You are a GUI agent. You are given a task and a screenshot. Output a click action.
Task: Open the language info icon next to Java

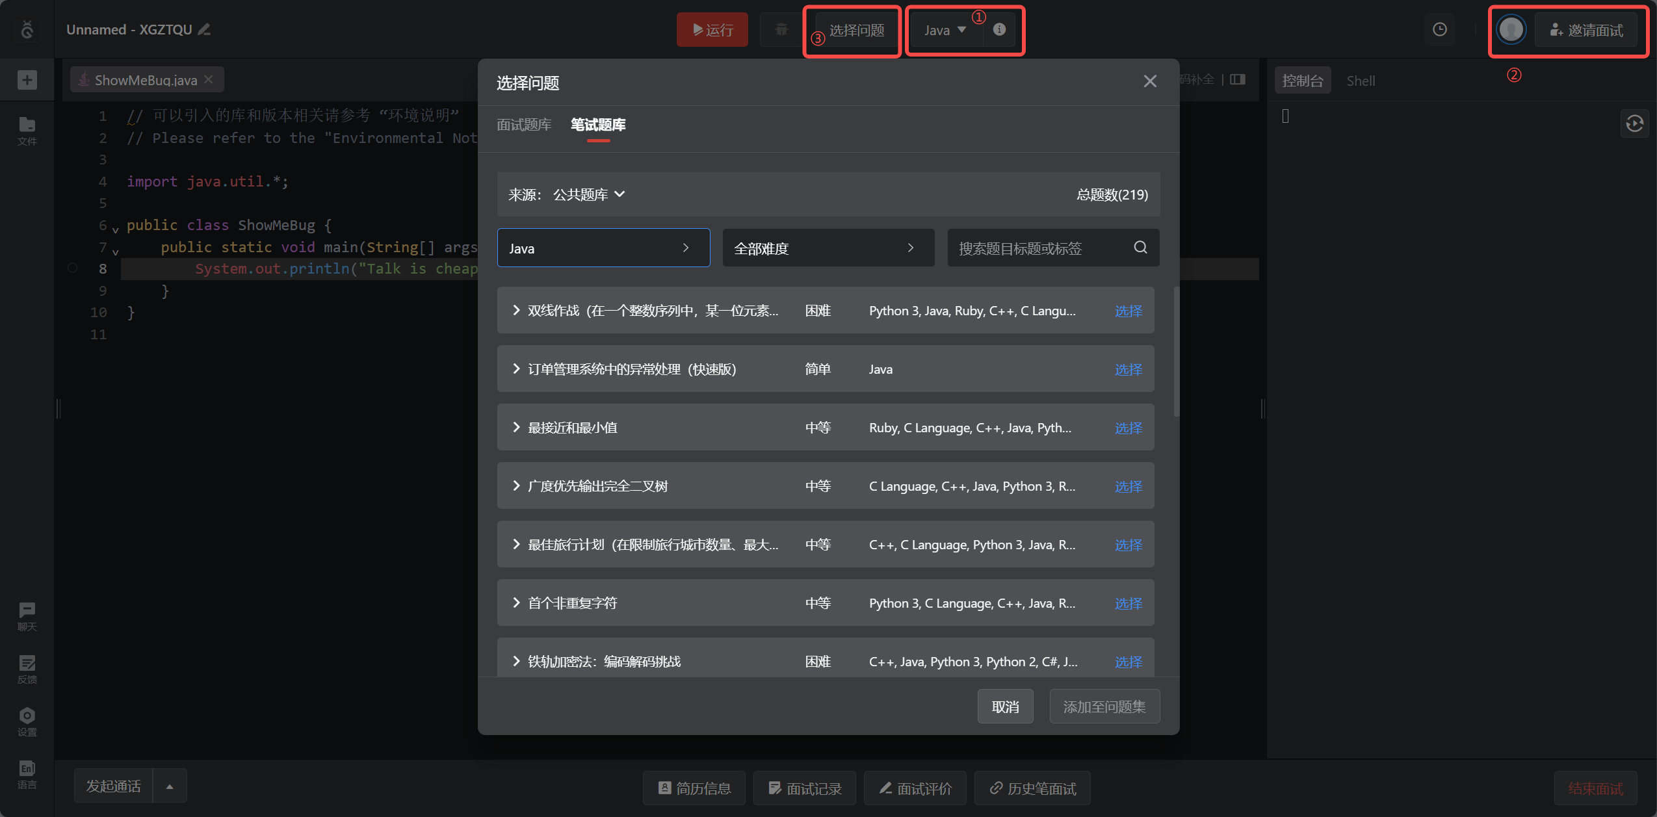click(x=999, y=29)
